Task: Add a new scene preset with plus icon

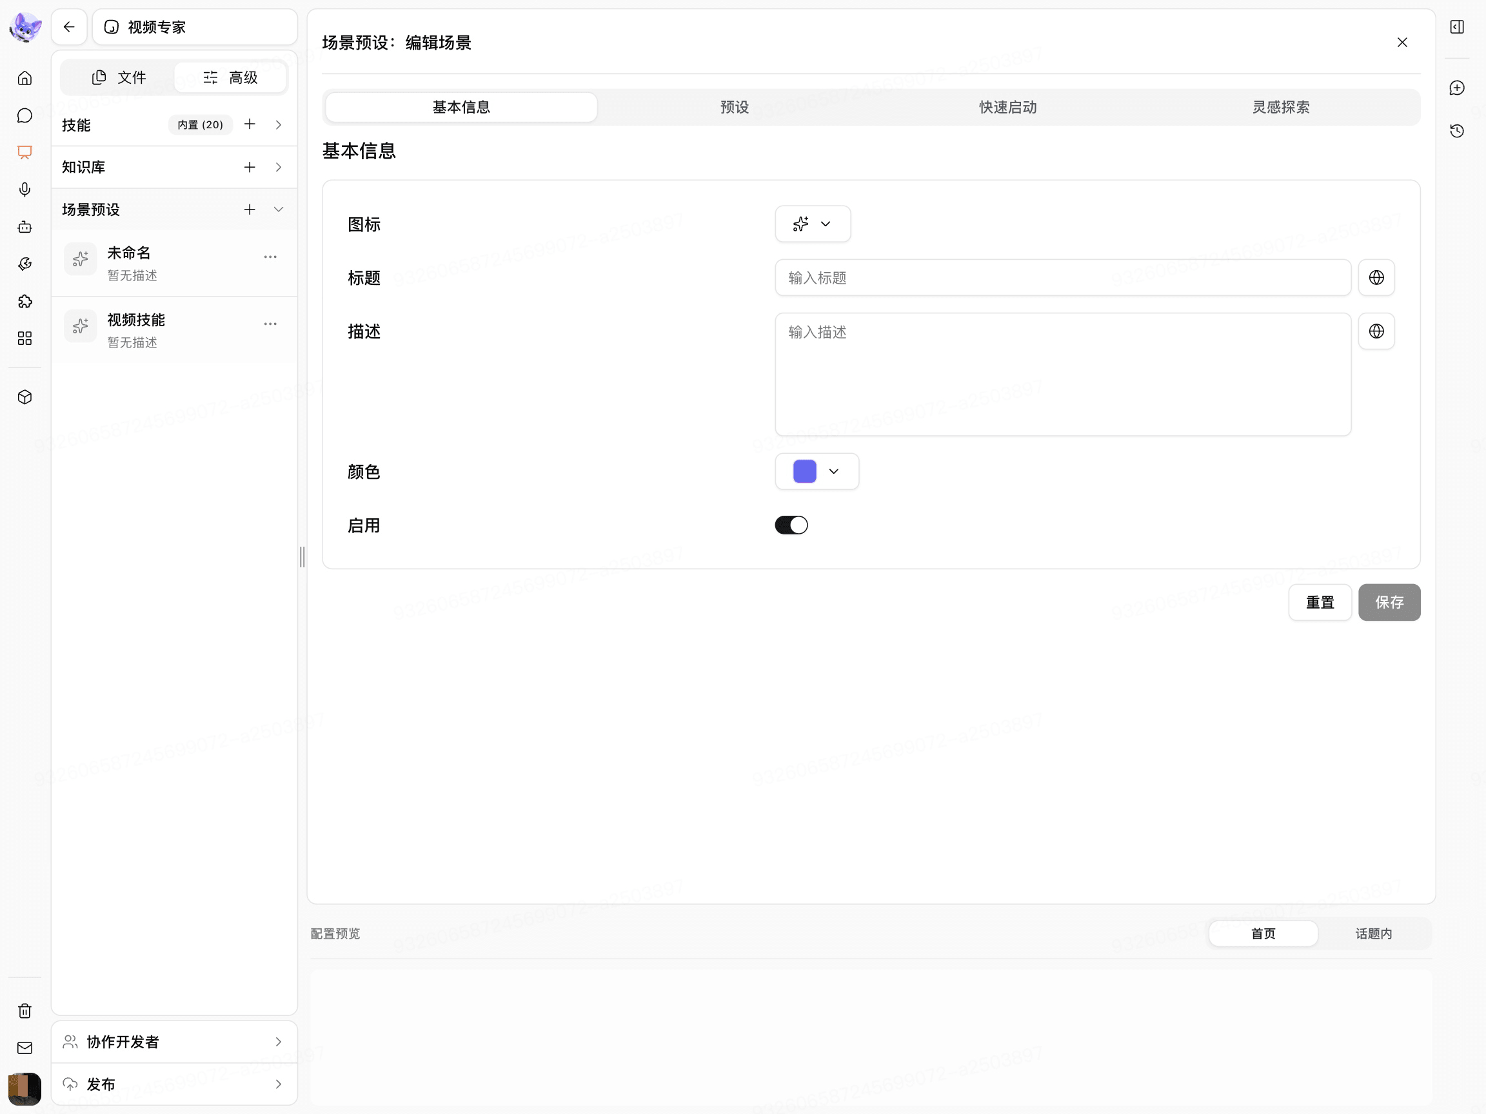Action: click(x=250, y=210)
